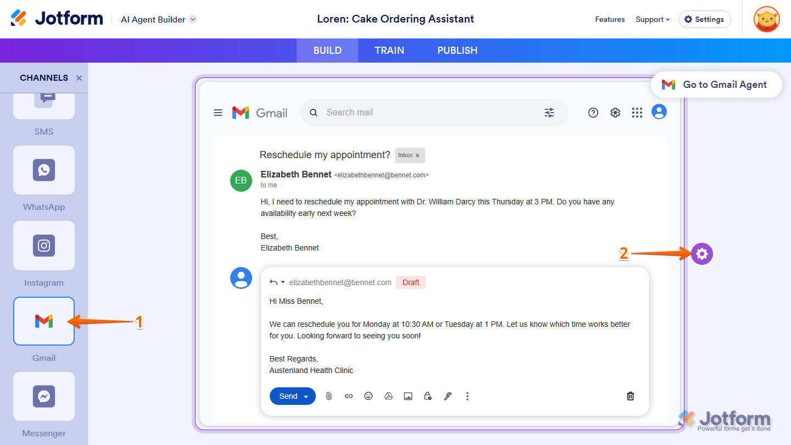This screenshot has width=791, height=445.
Task: Open the Features link
Action: (x=610, y=19)
